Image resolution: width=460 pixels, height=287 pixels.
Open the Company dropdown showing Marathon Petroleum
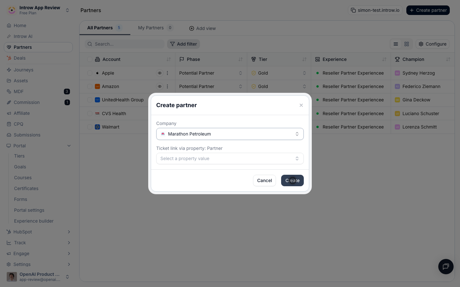coord(230,134)
